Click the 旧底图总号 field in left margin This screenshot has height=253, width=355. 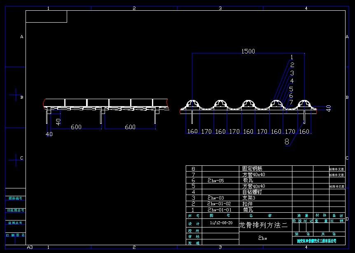[15, 210]
